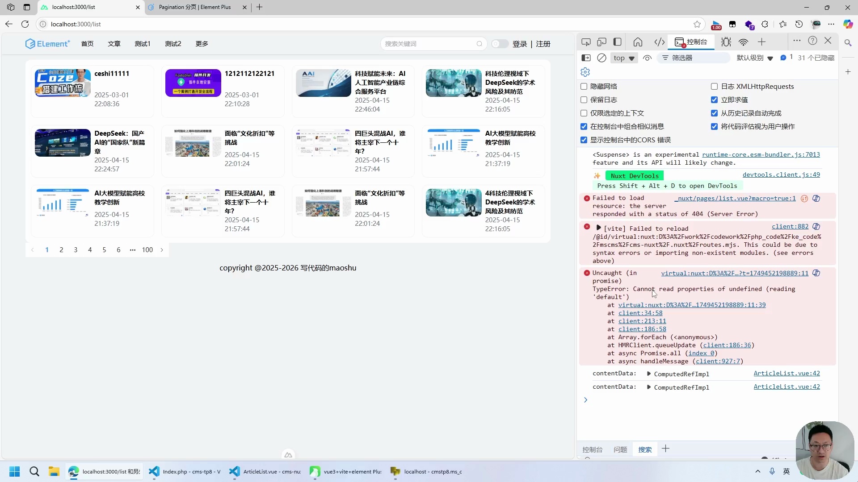Open the top context dropdown
Viewport: 858px width, 482px height.
point(624,58)
